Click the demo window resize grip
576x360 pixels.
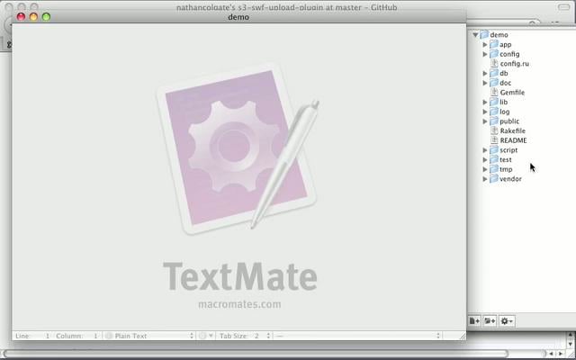(463, 336)
